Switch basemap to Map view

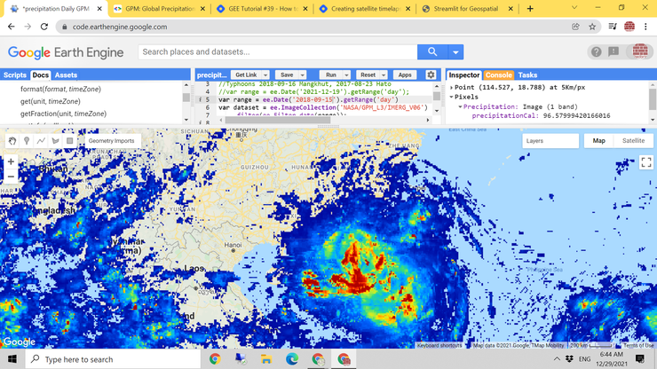(599, 141)
